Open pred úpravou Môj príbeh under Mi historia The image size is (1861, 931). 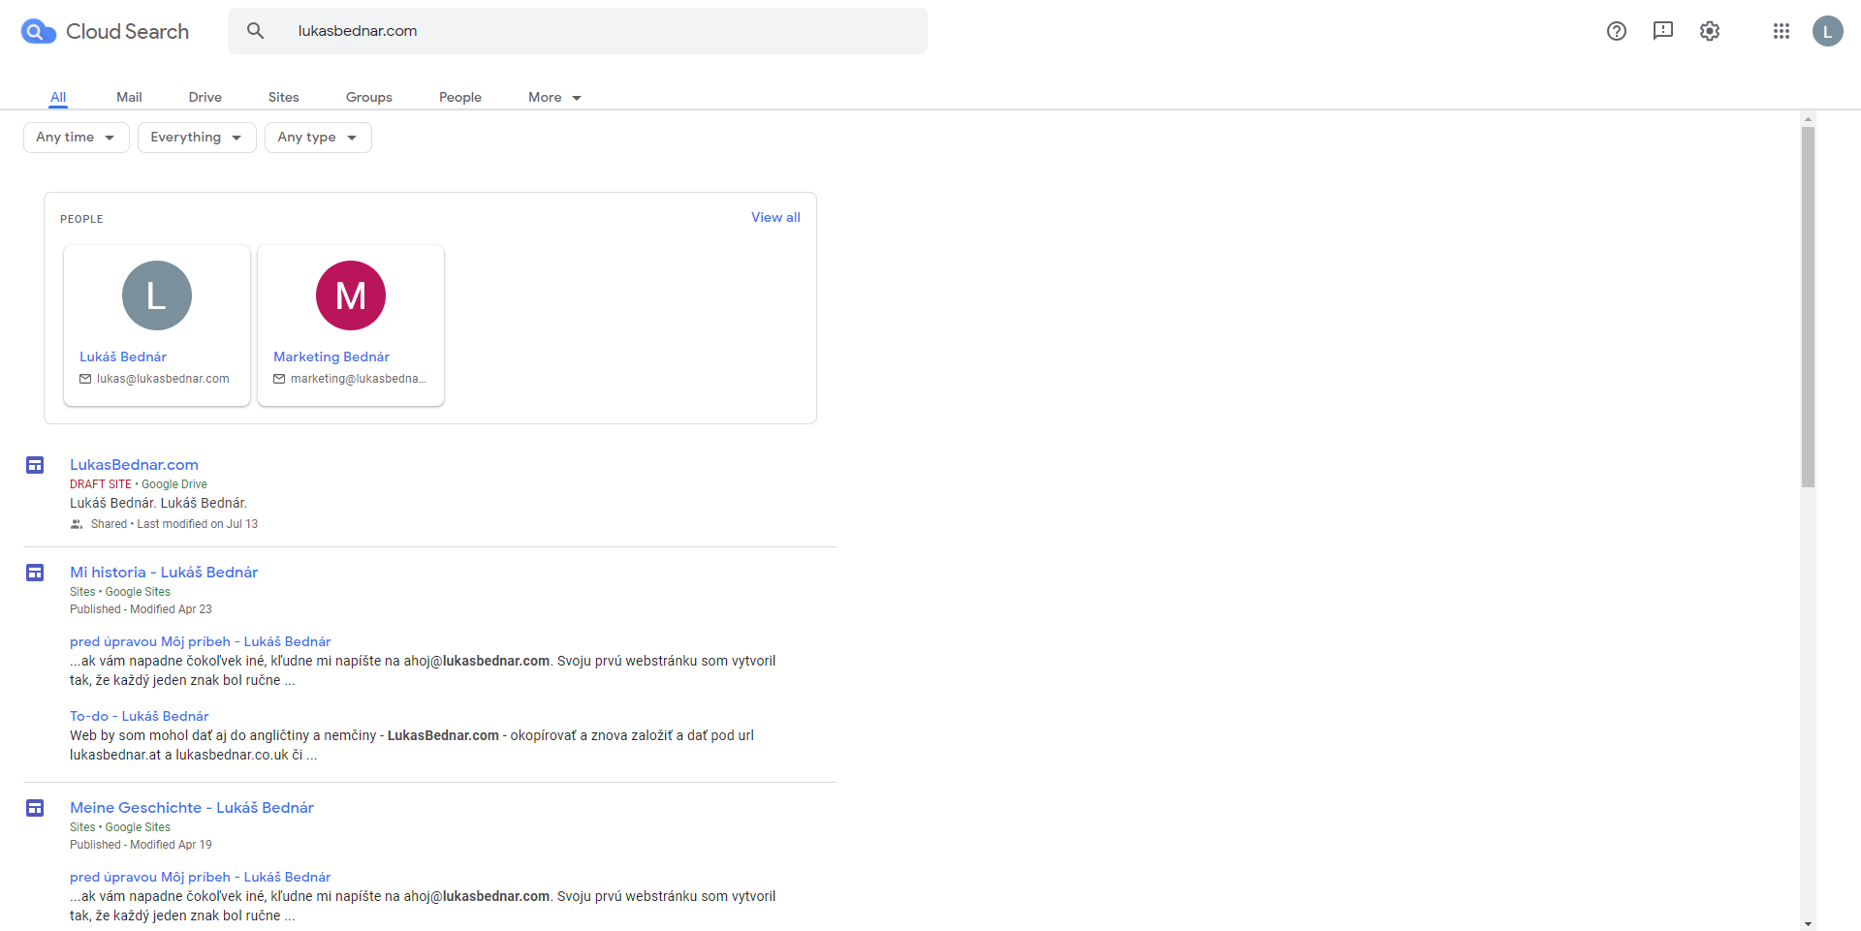tap(201, 641)
